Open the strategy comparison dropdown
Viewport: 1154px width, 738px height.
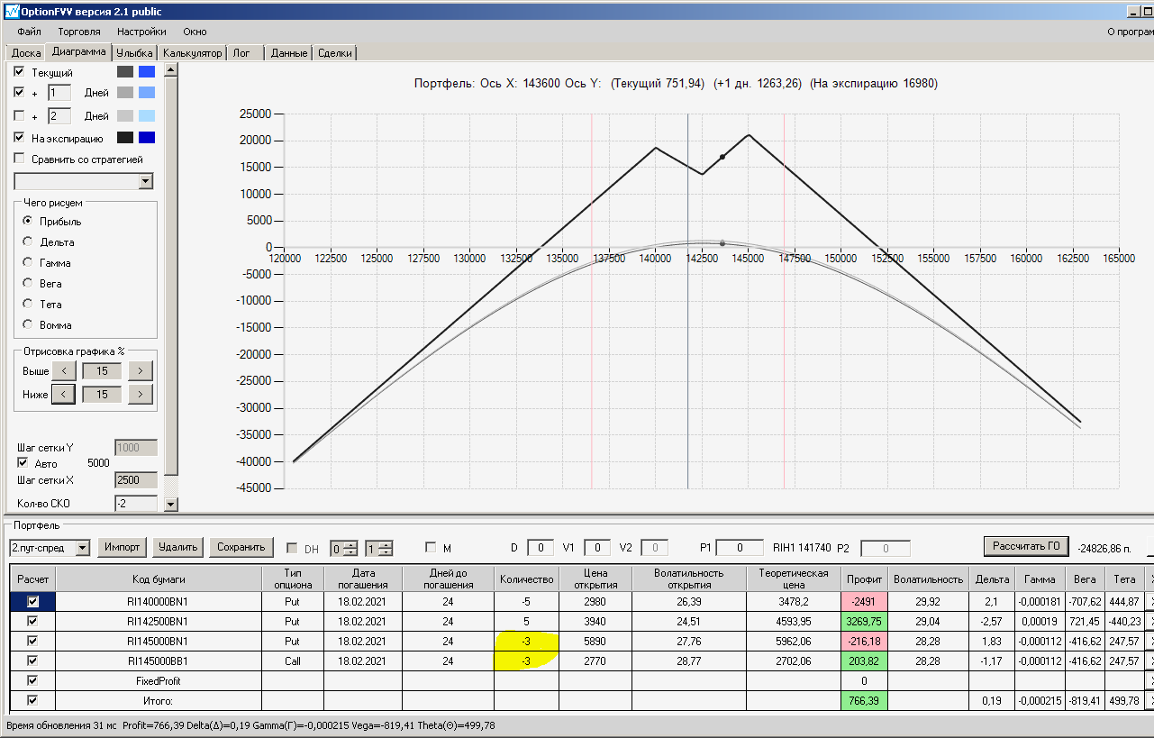(x=146, y=181)
